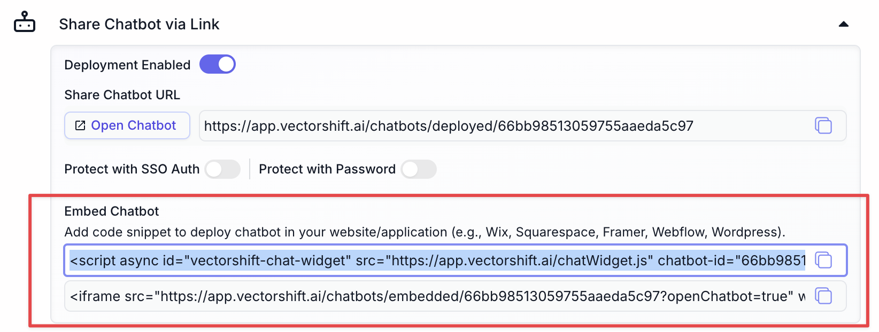Click the Open Chatbot button
Viewport: 879px width, 332px height.
127,125
